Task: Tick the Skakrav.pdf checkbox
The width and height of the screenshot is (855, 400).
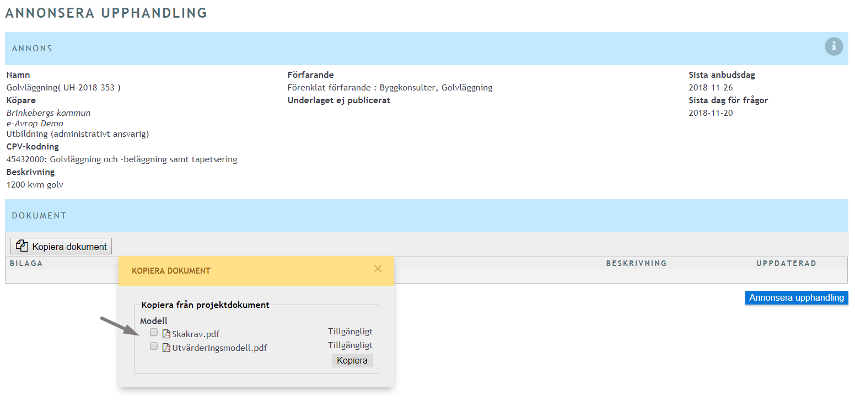Action: point(154,332)
